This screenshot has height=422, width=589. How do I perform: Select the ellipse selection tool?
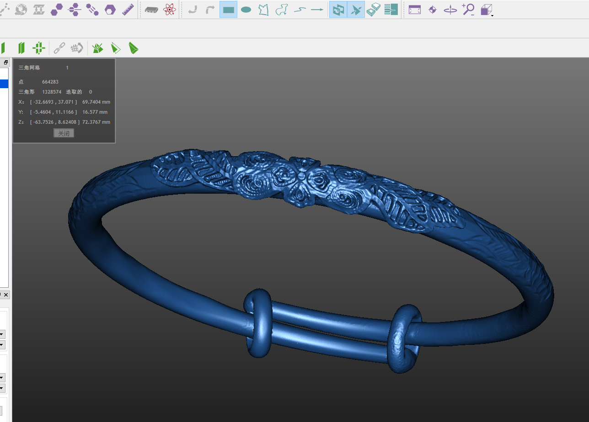pos(246,10)
